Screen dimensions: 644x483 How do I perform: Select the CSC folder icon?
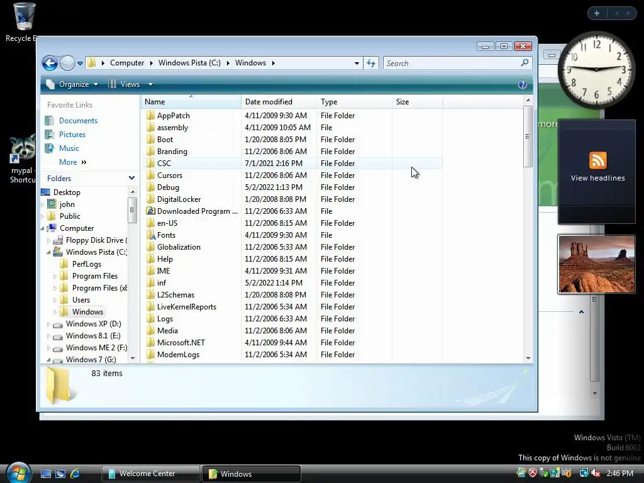pyautogui.click(x=151, y=163)
